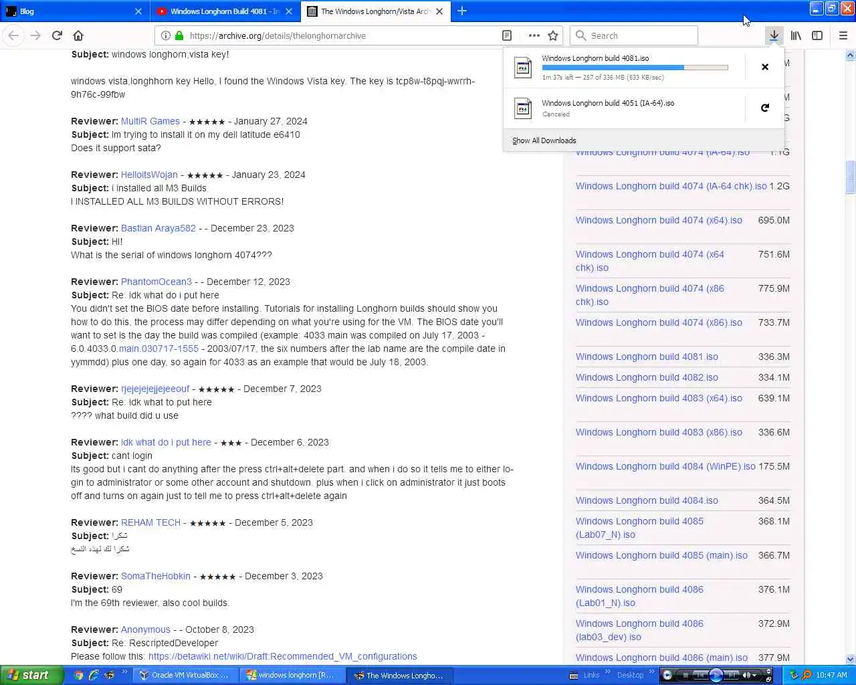Open a new tab with plus button
The image size is (856, 685).
[462, 11]
